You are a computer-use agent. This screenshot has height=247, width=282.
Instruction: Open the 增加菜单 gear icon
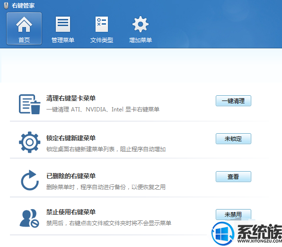[141, 24]
